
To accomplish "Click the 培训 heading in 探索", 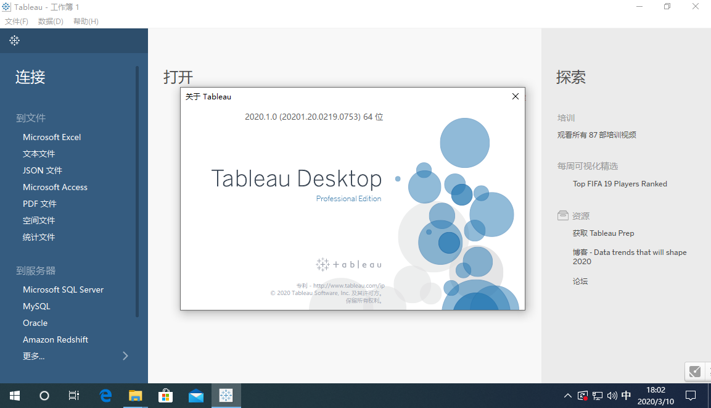I will (566, 118).
